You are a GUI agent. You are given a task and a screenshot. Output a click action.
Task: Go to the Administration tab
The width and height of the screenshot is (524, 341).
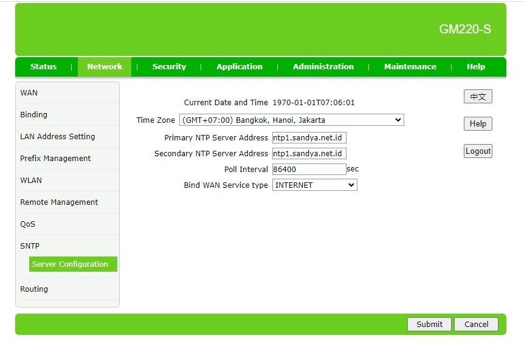pos(323,67)
